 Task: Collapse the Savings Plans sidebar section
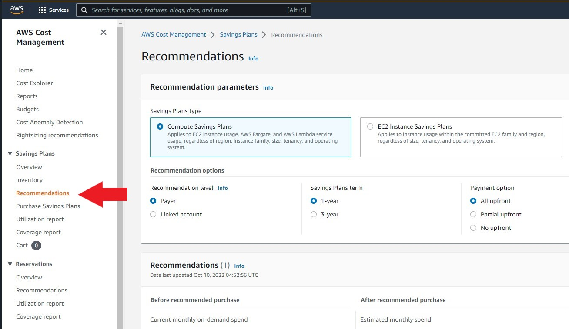pos(10,153)
